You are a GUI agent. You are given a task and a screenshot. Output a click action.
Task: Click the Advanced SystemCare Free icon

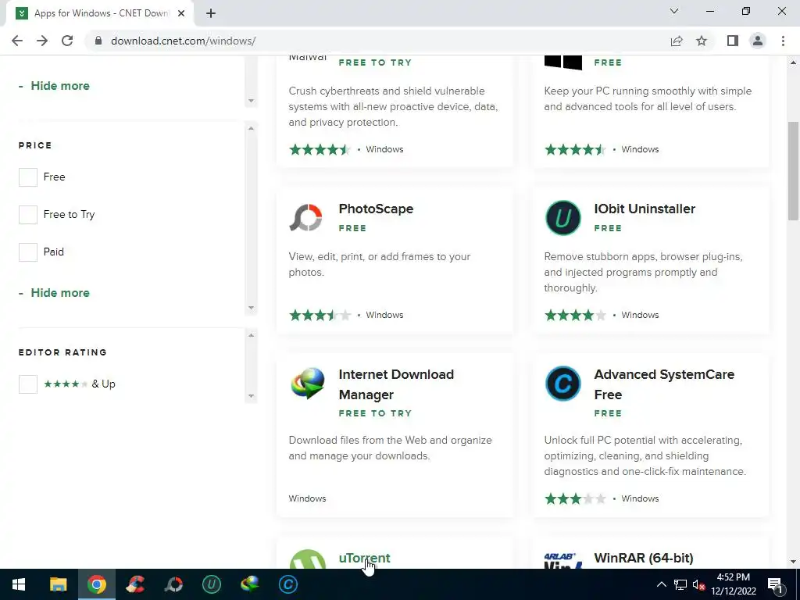point(562,383)
